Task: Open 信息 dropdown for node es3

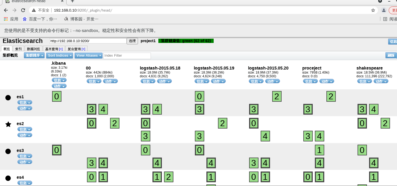Action: (25, 156)
